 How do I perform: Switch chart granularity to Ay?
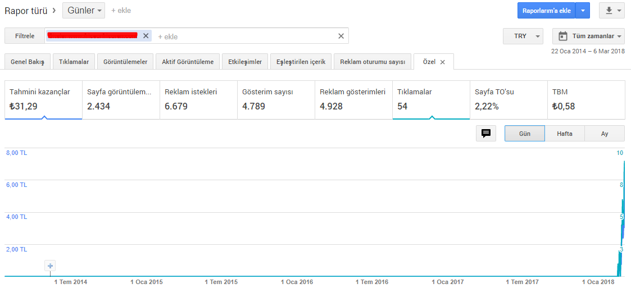click(x=605, y=134)
